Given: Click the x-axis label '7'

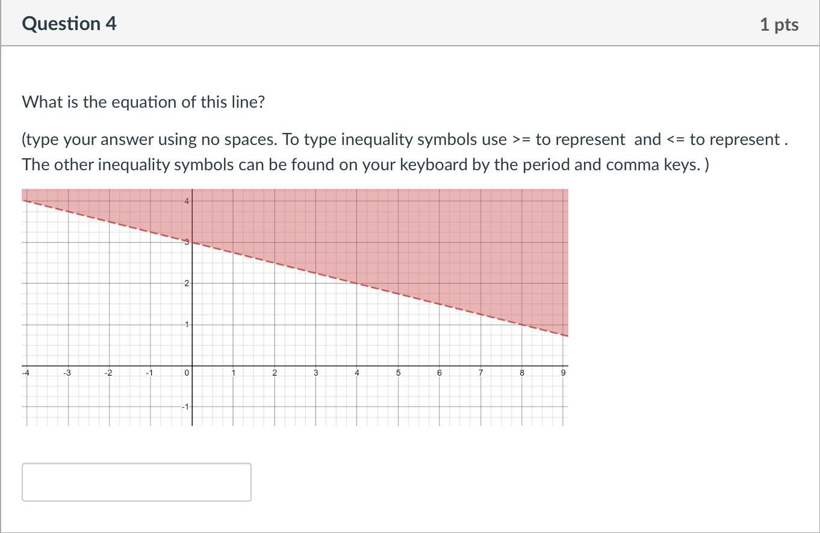Looking at the screenshot, I should click(x=480, y=373).
